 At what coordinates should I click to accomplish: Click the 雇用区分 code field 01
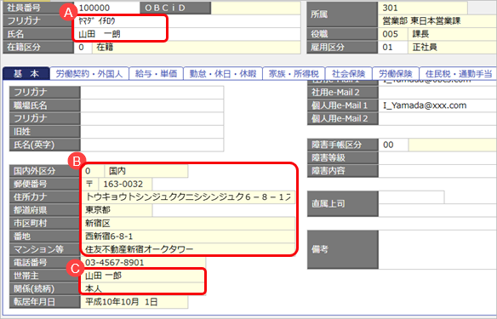392,47
